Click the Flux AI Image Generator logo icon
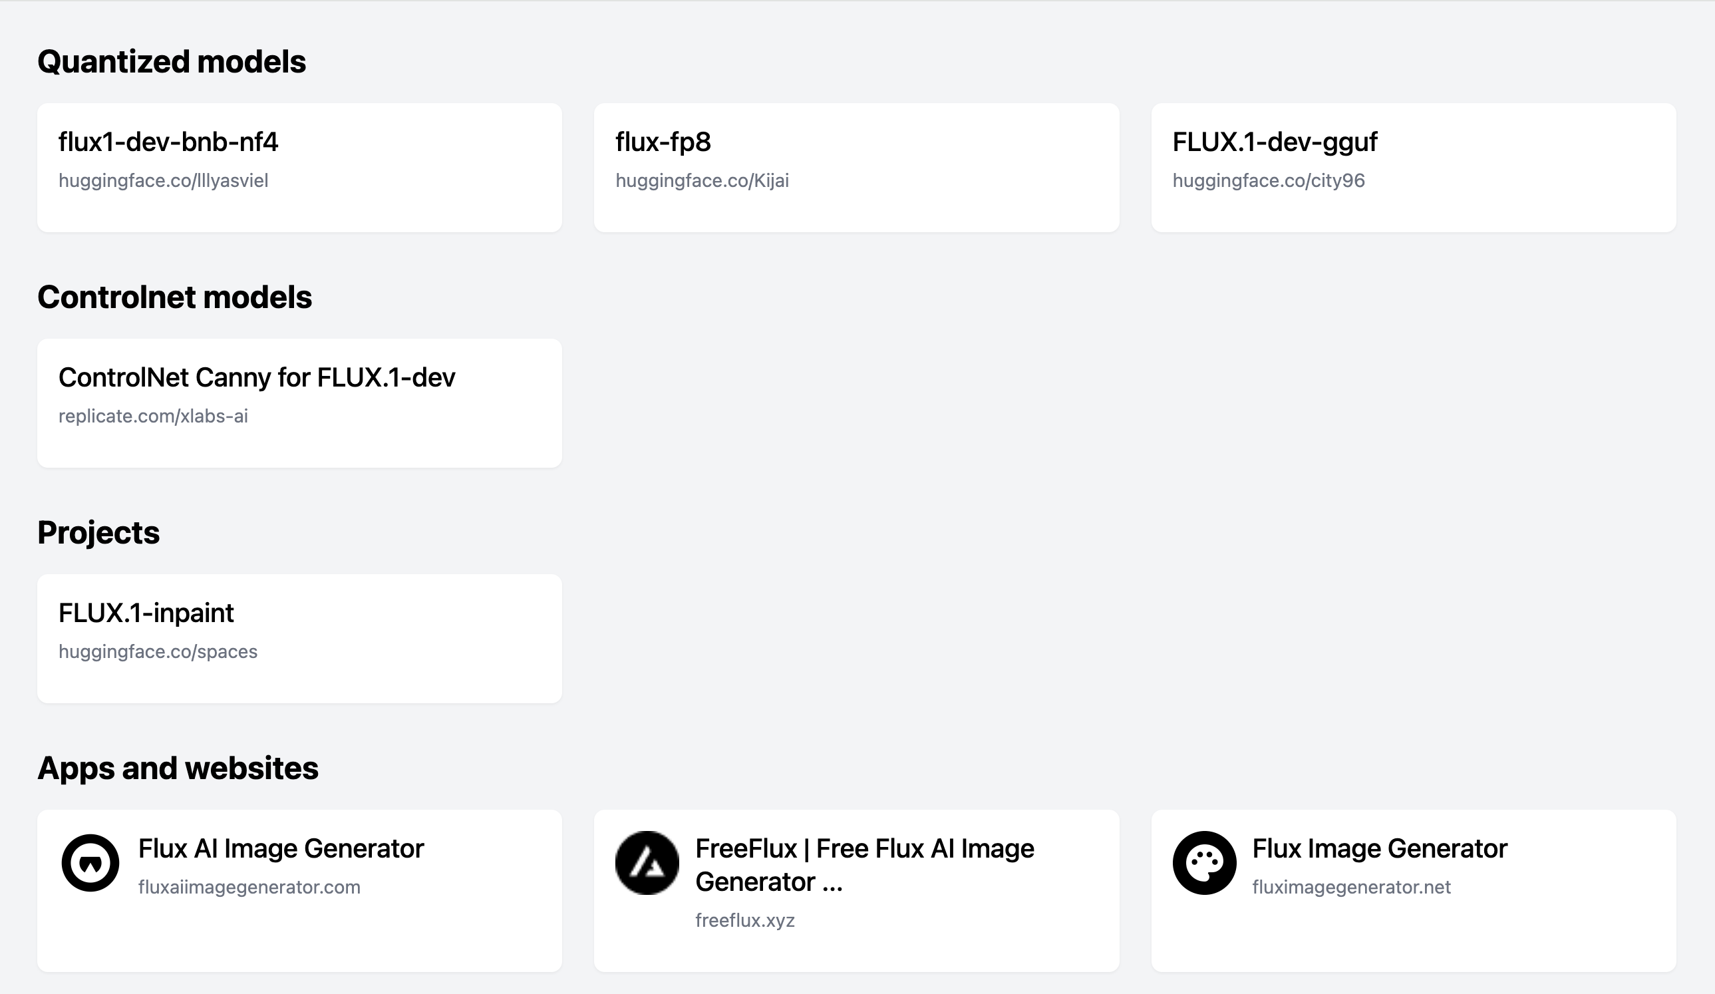Viewport: 1715px width, 994px height. 90,863
